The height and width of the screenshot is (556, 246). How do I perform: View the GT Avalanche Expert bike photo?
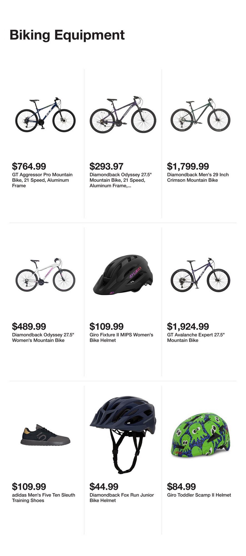[x=200, y=275]
